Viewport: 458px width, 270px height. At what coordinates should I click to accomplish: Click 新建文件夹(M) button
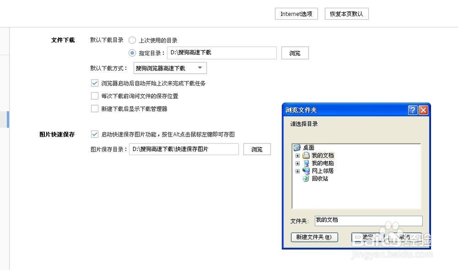[x=314, y=237]
